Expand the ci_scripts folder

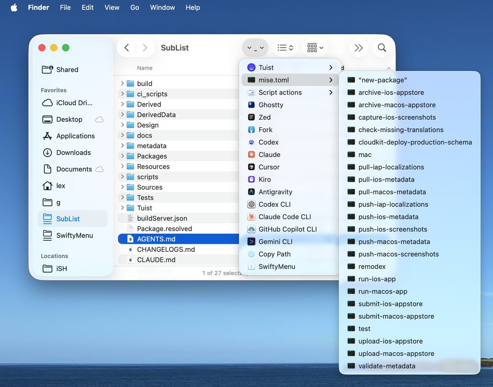point(122,94)
